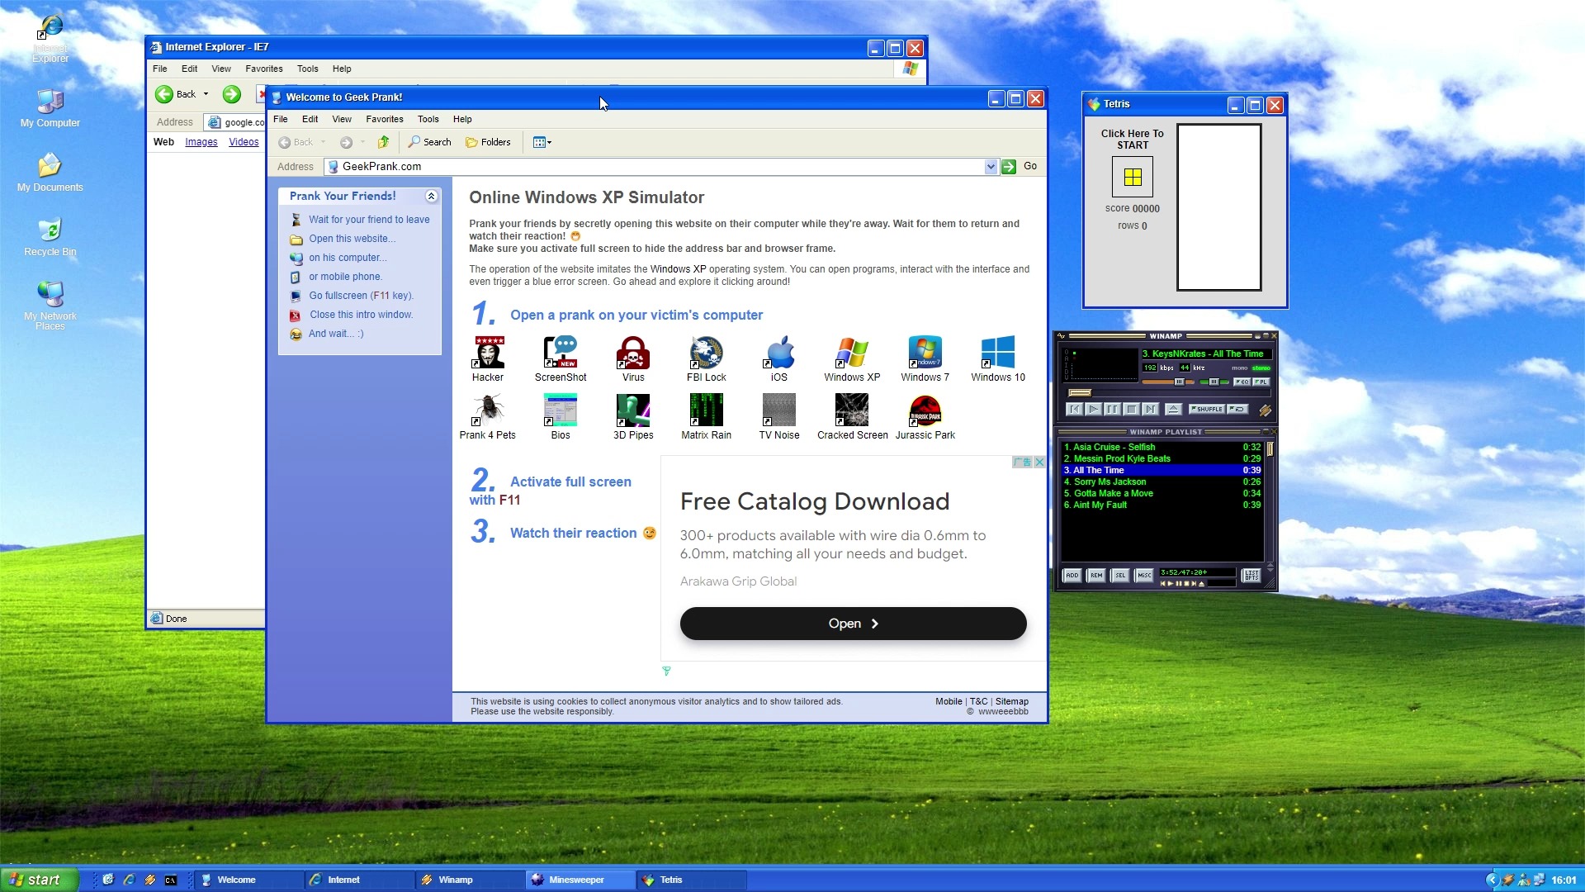
Task: Click Close this intro window link
Action: [x=361, y=315]
